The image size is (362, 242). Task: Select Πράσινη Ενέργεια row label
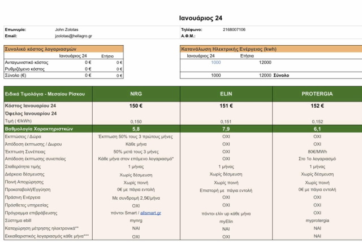point(23,197)
